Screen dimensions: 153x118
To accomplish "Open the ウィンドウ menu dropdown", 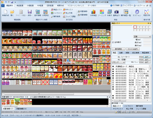I will [x=126, y=5].
